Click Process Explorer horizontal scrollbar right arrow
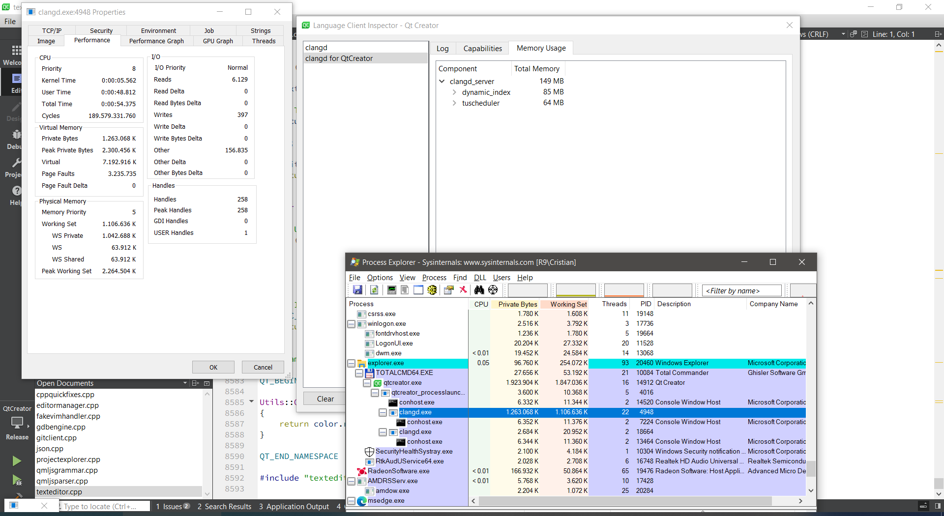The height and width of the screenshot is (516, 944). [x=800, y=501]
